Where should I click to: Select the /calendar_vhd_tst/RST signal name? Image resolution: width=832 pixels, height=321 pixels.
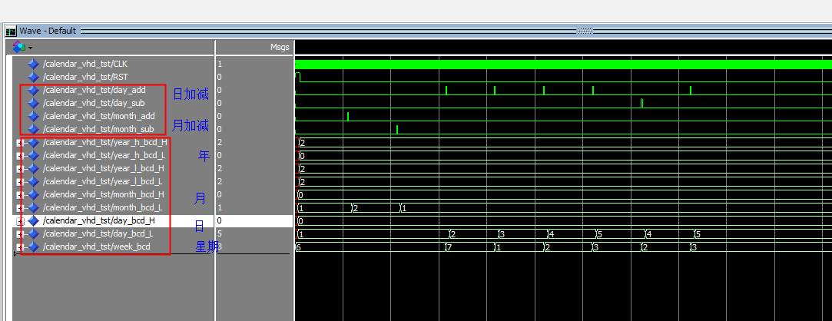coord(85,77)
